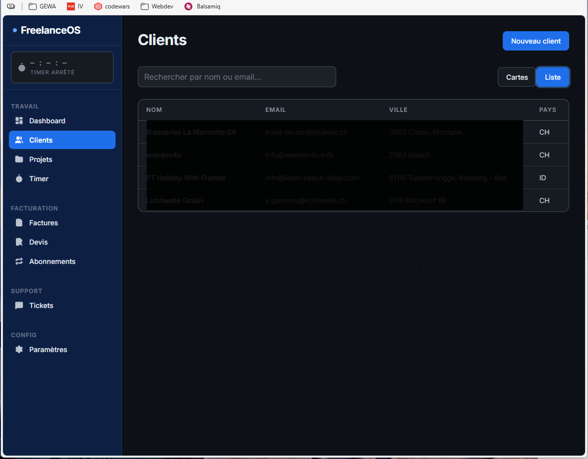The image size is (588, 459).
Task: Open the GEWA bookmarks folder
Action: tap(42, 6)
